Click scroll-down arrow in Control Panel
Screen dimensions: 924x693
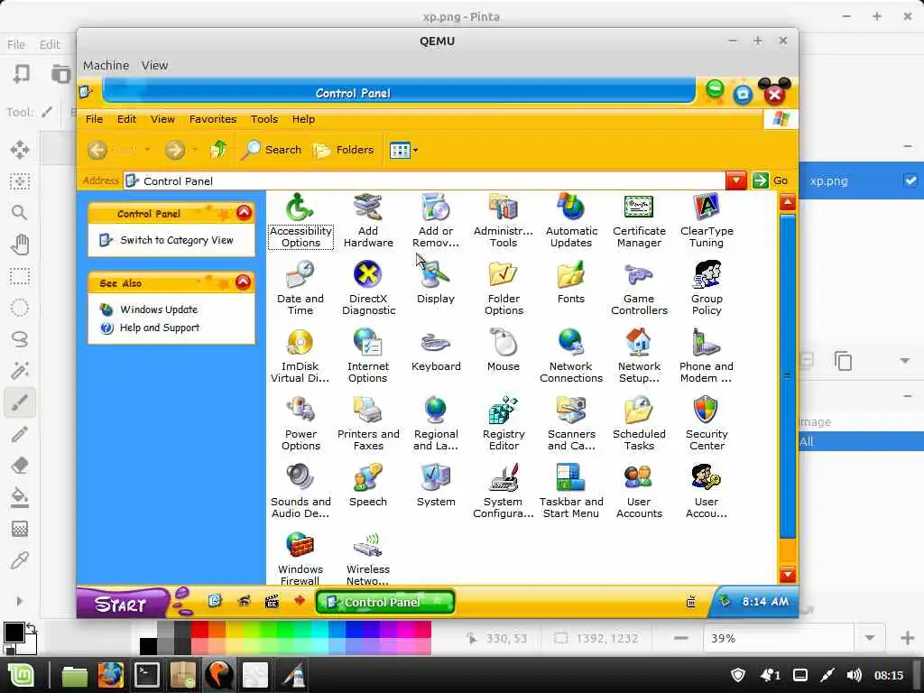coord(788,574)
